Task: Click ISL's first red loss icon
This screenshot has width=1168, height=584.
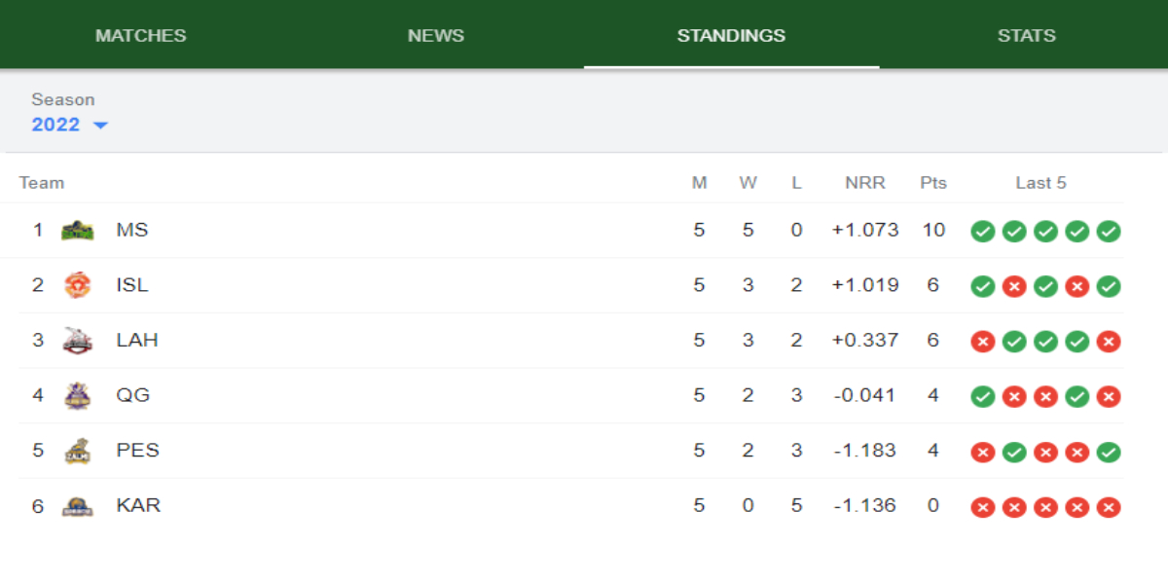Action: 1014,286
